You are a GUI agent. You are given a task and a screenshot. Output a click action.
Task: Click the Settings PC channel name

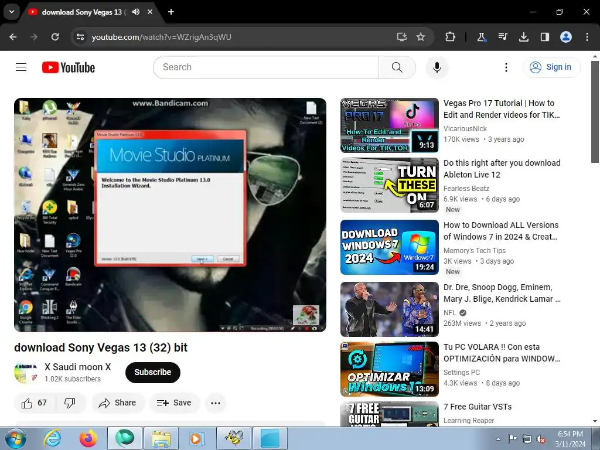(x=462, y=373)
